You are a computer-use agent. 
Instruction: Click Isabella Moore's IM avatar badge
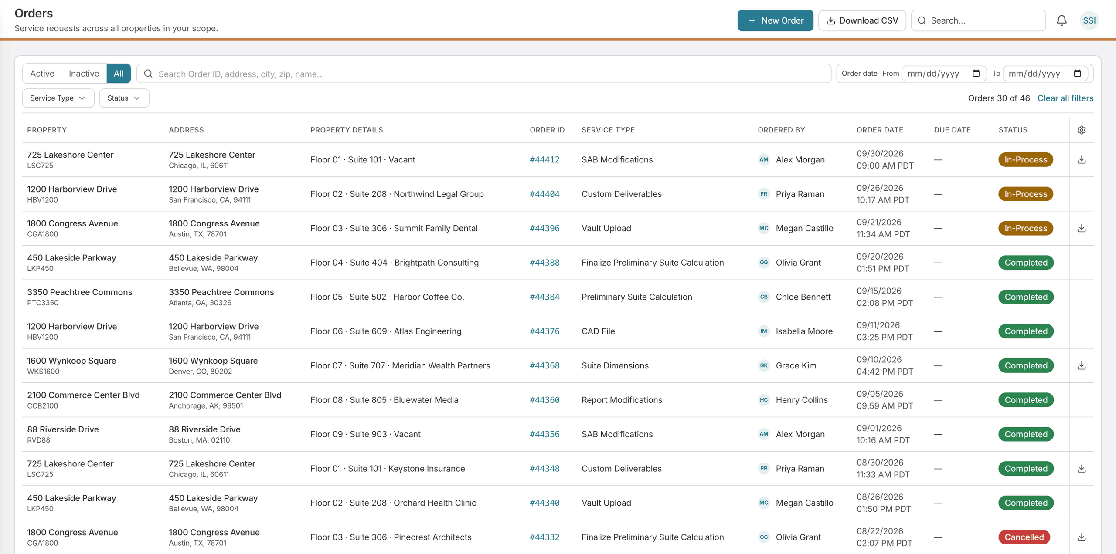(x=764, y=331)
